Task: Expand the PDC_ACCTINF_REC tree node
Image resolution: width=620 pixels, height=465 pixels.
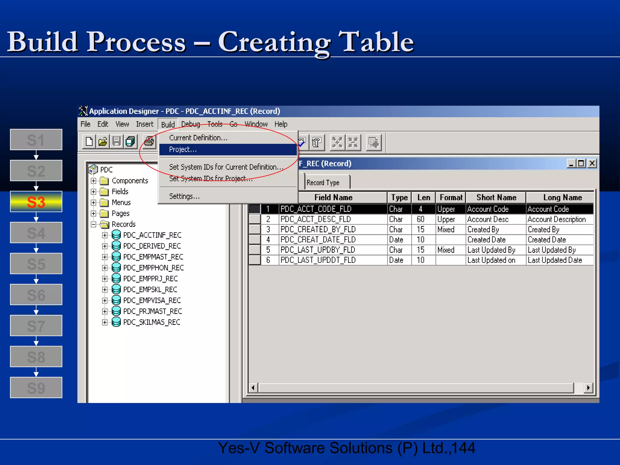Action: coord(105,235)
